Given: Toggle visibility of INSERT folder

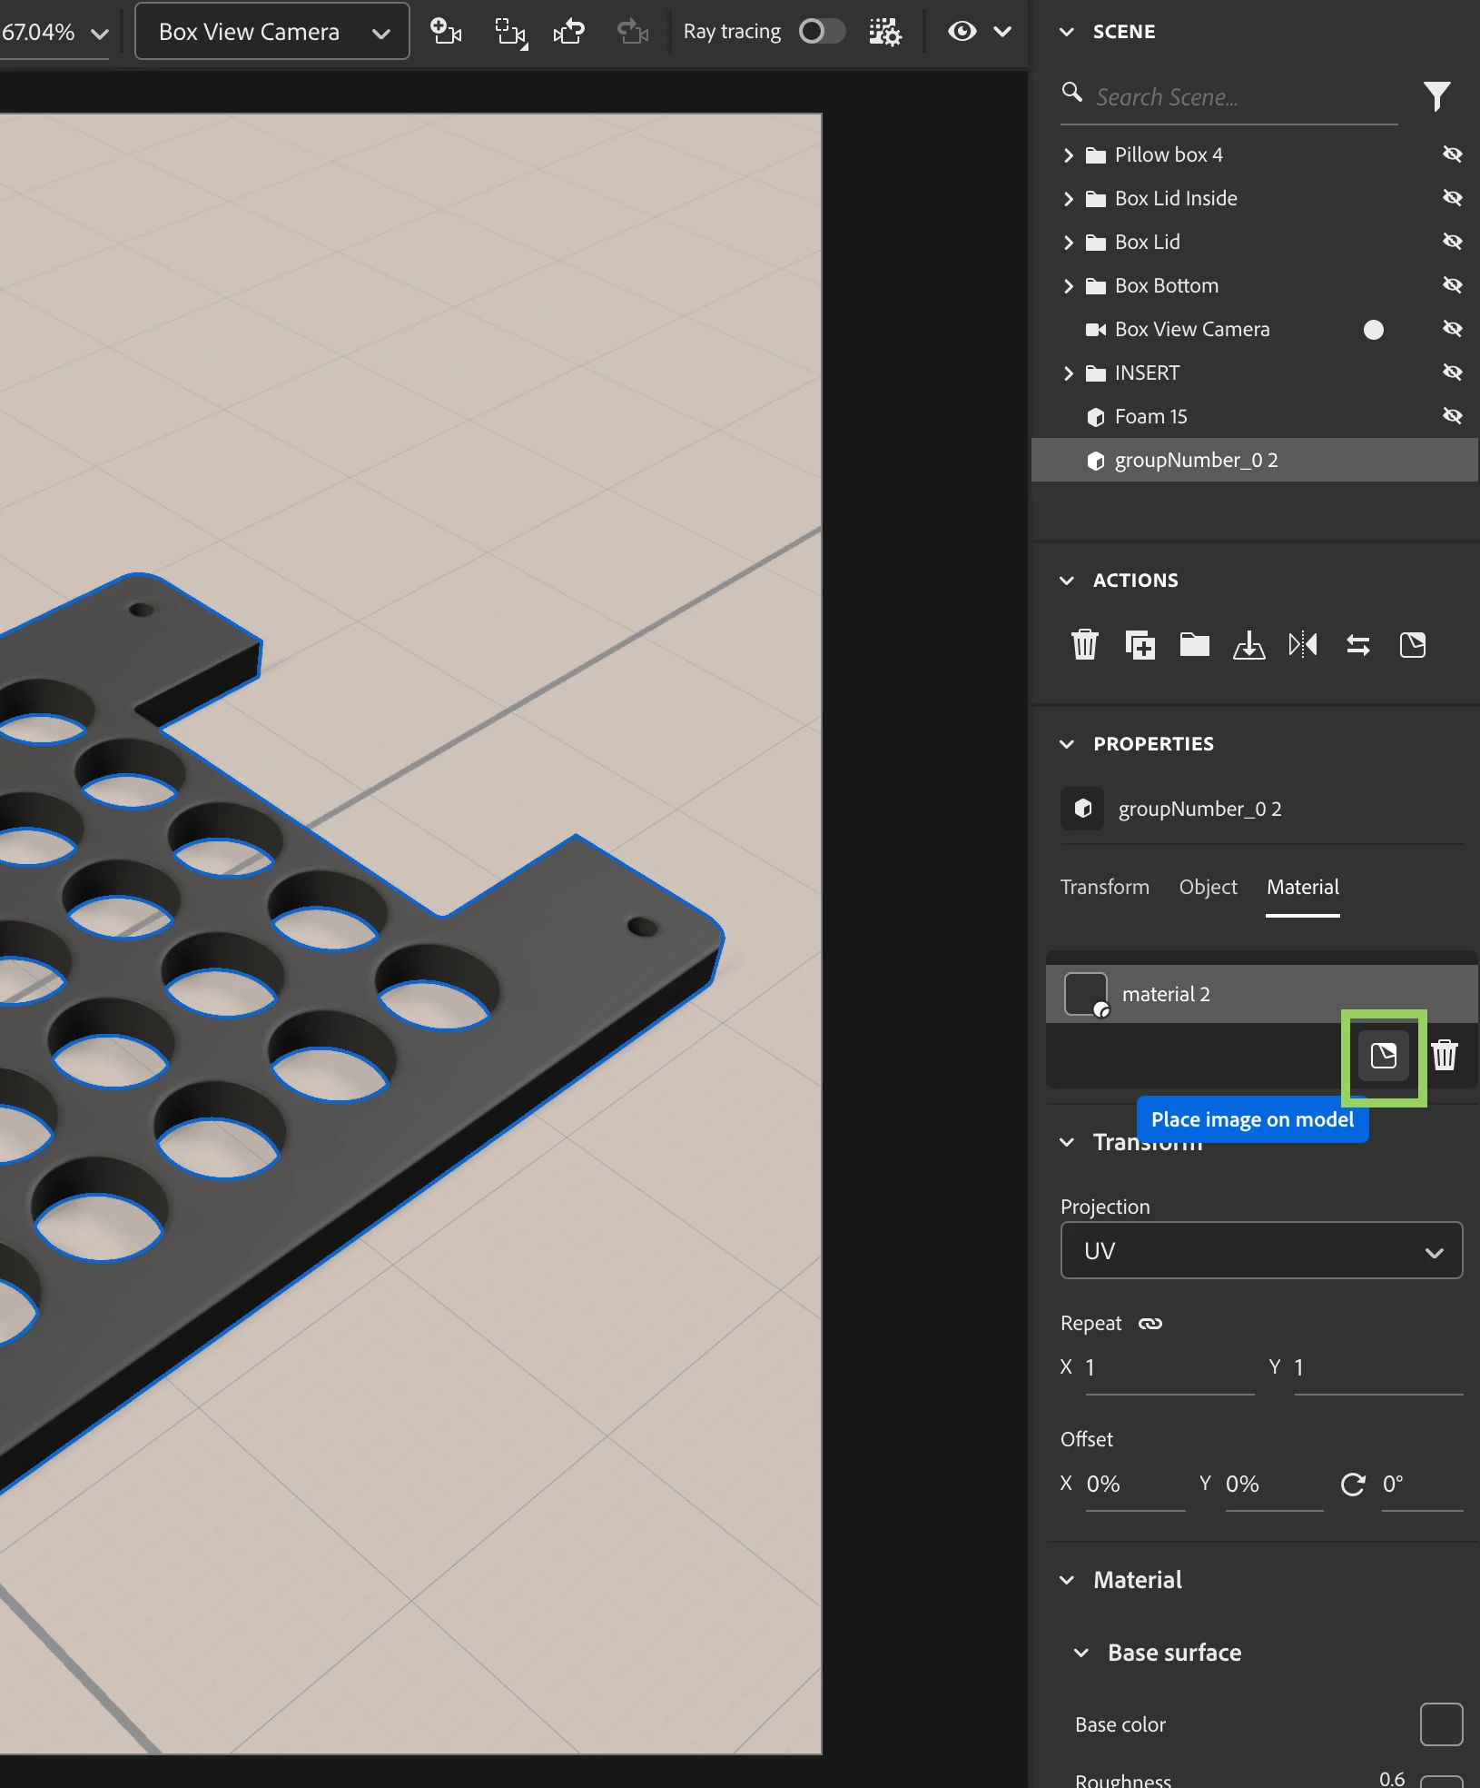Looking at the screenshot, I should (1453, 372).
